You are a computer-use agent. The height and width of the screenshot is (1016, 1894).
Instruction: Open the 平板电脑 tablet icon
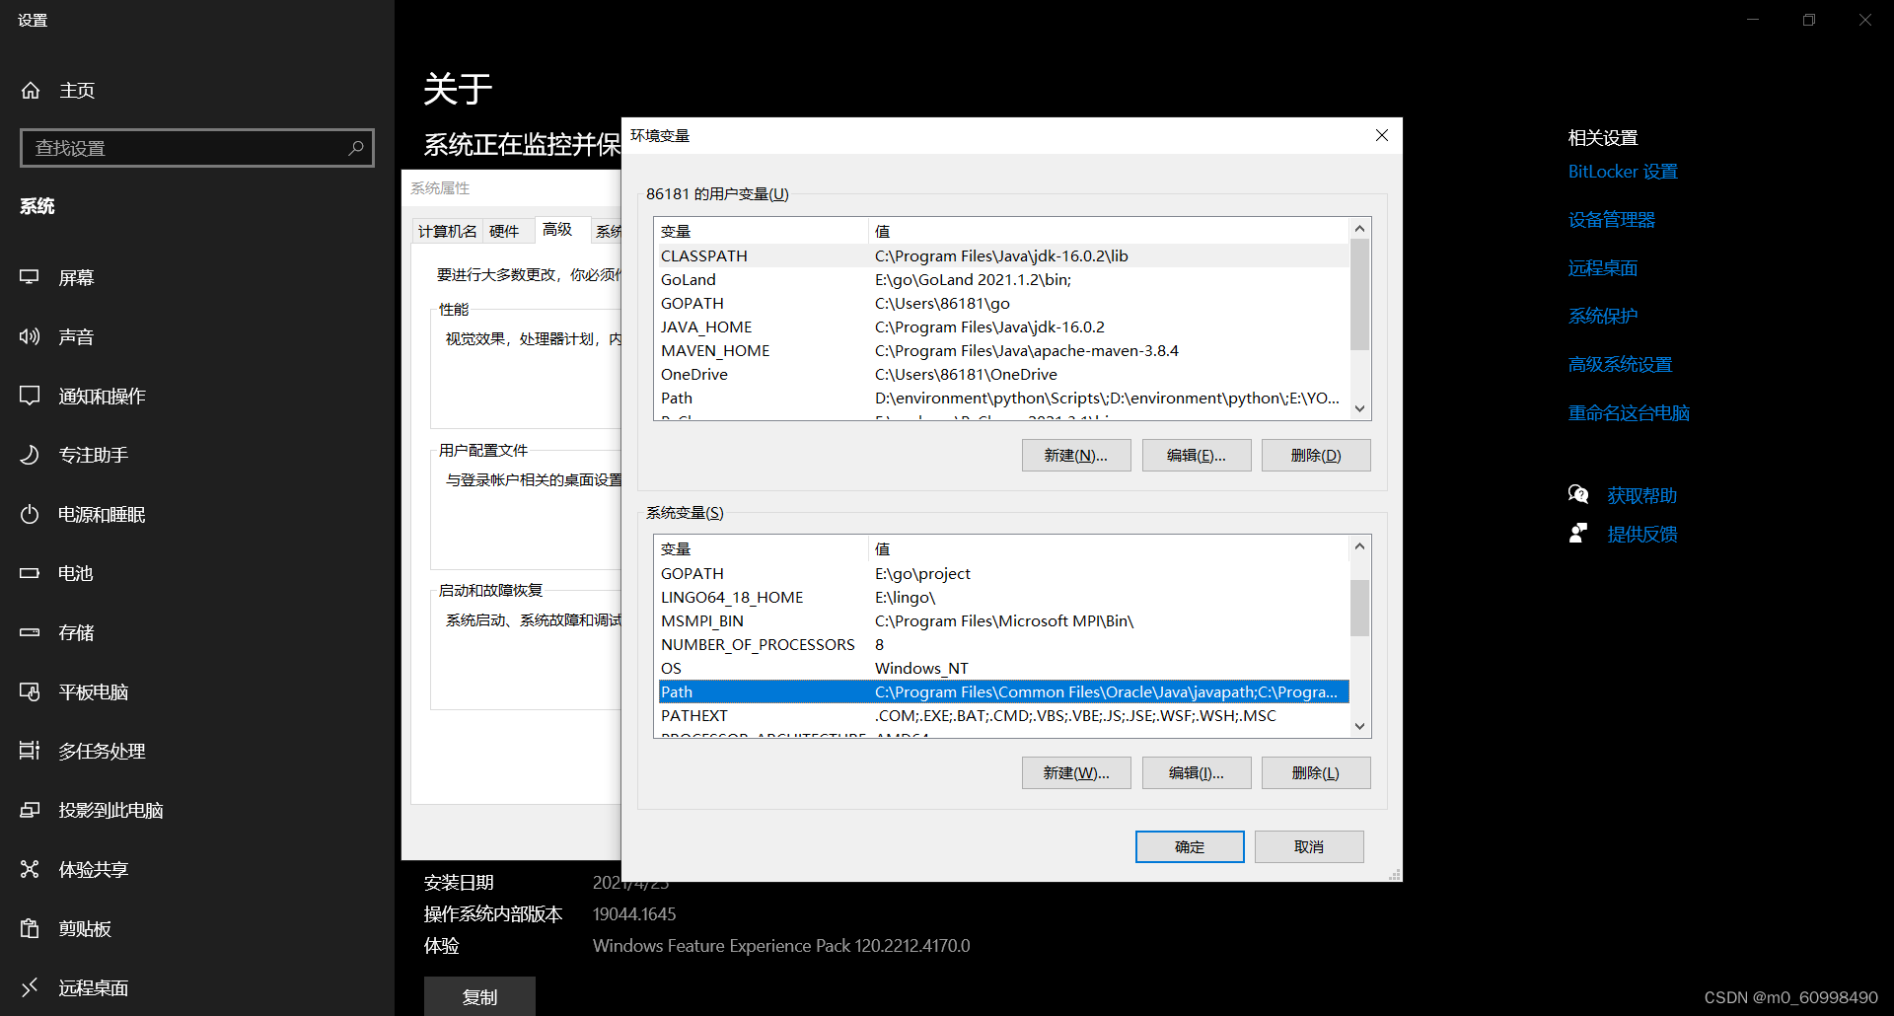coord(30,691)
